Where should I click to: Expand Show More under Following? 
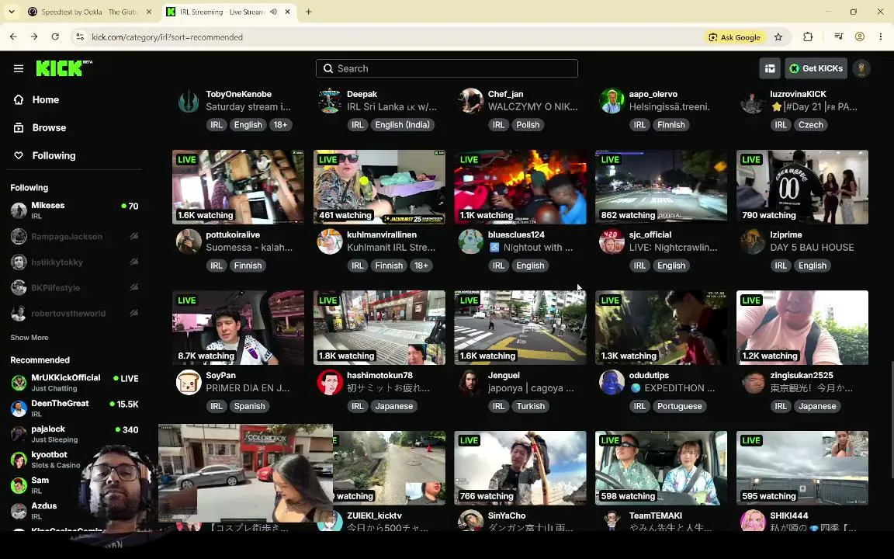tap(29, 338)
